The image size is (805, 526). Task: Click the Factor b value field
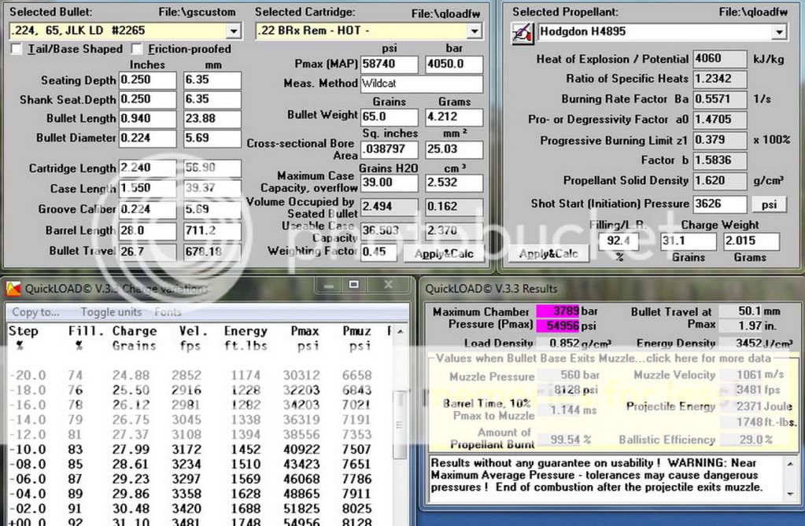tap(720, 161)
